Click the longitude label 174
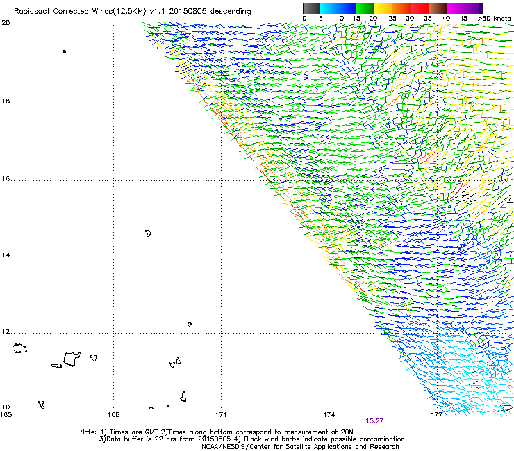Screen dimensions: 514x451 click(329, 415)
